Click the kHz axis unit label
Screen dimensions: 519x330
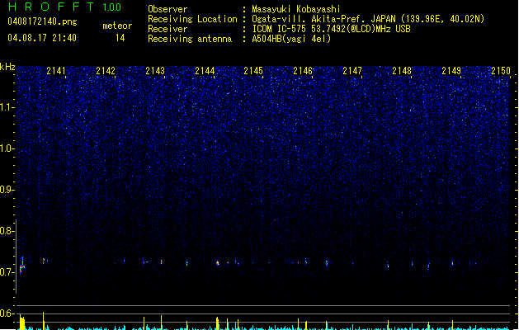[7, 67]
